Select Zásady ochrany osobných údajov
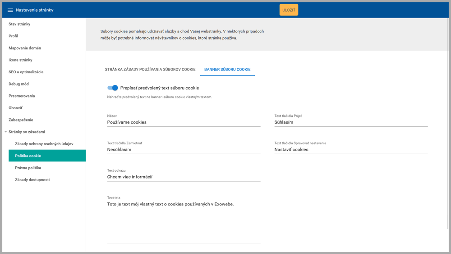 (44, 144)
